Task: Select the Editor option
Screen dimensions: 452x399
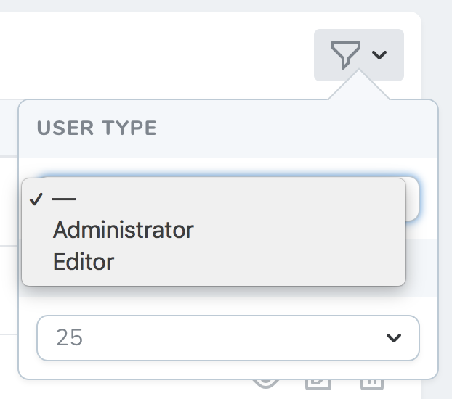Action: pyautogui.click(x=84, y=261)
